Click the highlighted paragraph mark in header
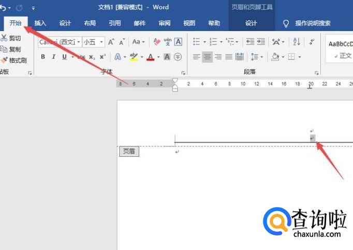 [313, 138]
